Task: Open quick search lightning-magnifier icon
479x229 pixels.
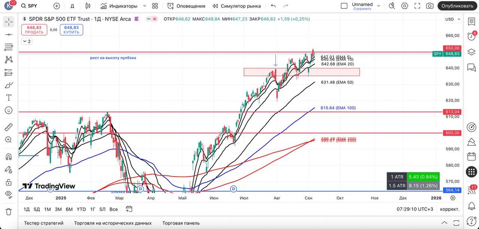Action: click(392, 6)
